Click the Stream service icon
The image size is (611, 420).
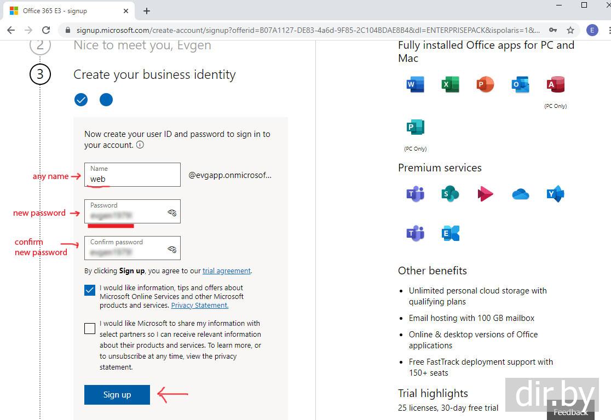click(x=485, y=194)
